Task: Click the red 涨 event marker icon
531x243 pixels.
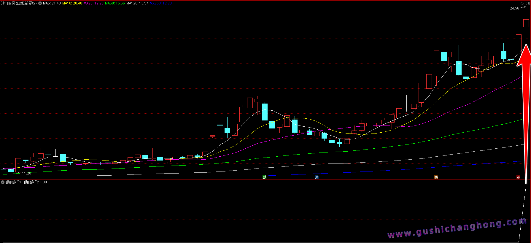Action: click(518, 177)
